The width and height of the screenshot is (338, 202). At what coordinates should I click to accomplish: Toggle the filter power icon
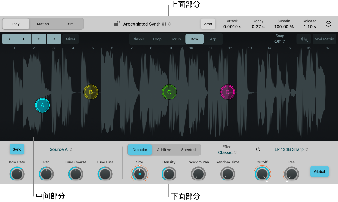tap(258, 149)
